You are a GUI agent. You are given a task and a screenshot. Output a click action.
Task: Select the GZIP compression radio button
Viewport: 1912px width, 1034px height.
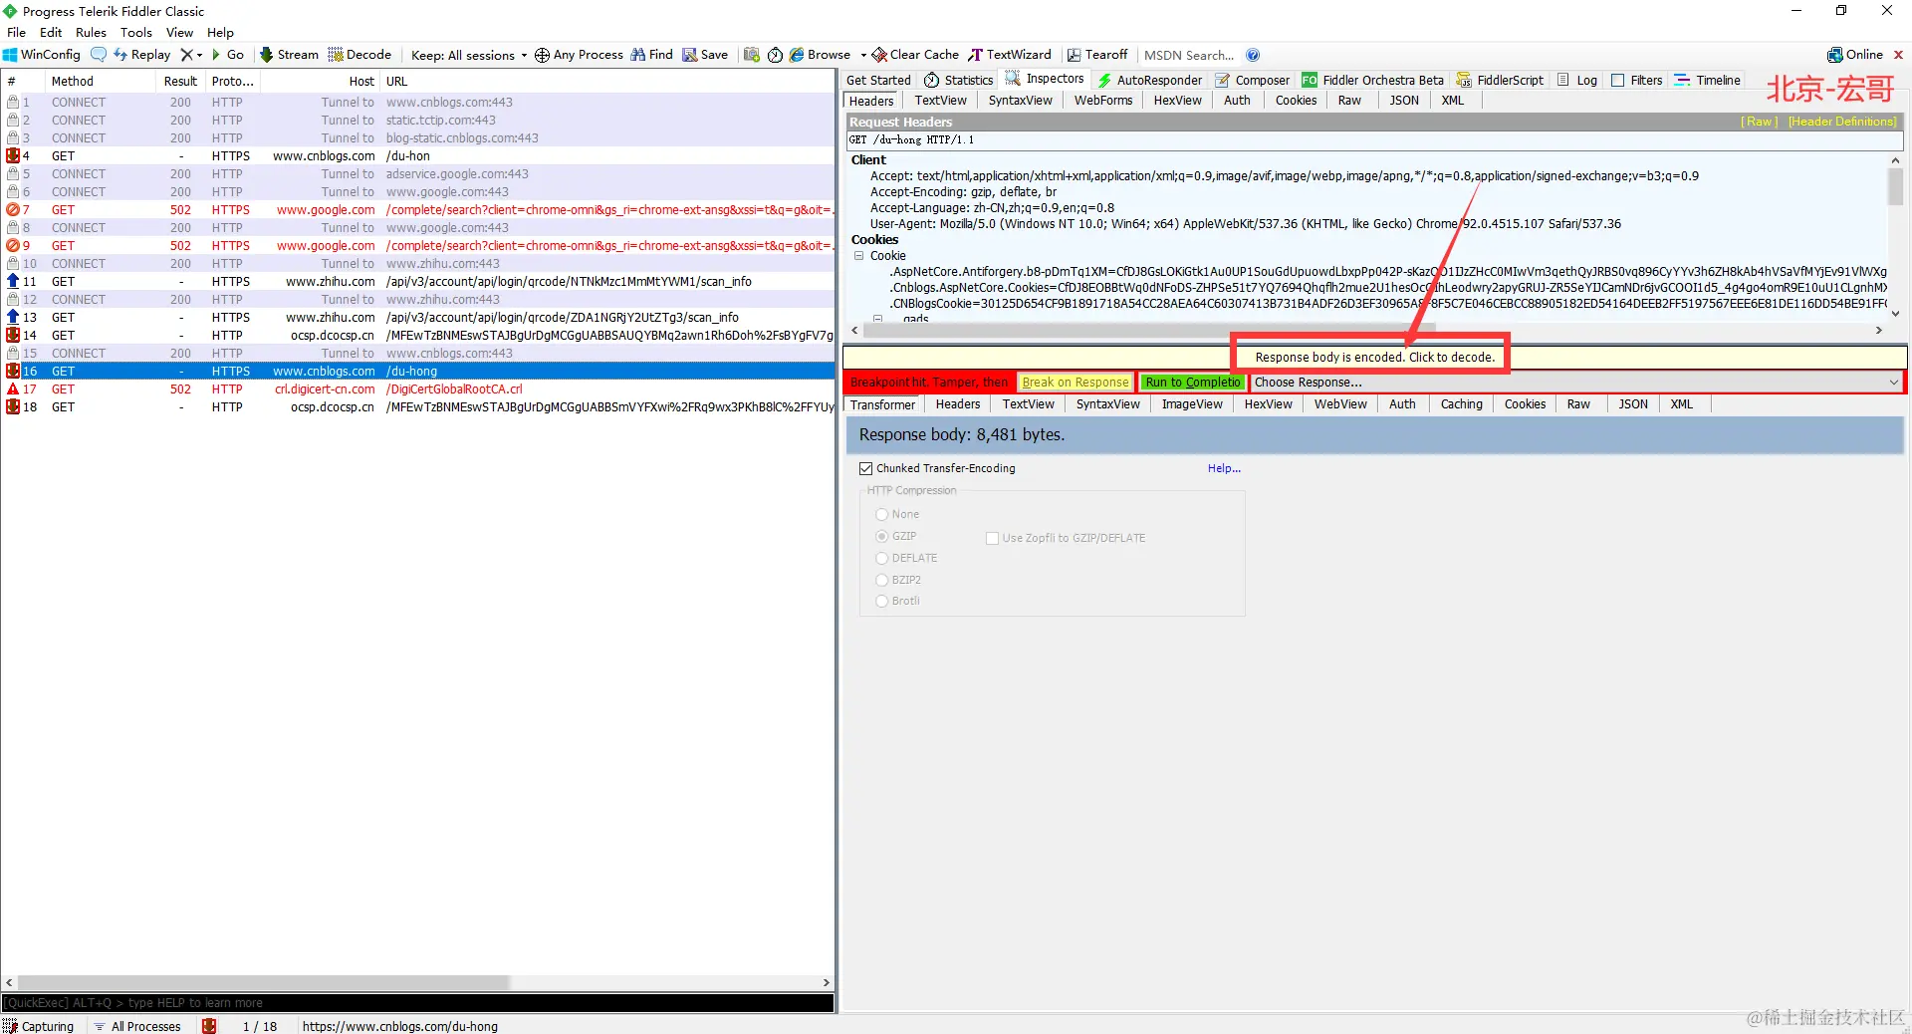[881, 536]
